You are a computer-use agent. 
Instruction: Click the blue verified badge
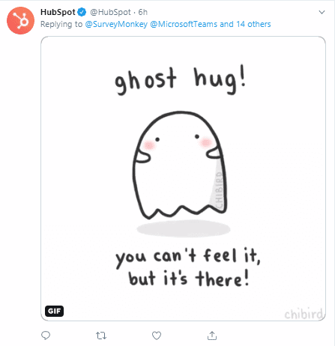pyautogui.click(x=82, y=12)
